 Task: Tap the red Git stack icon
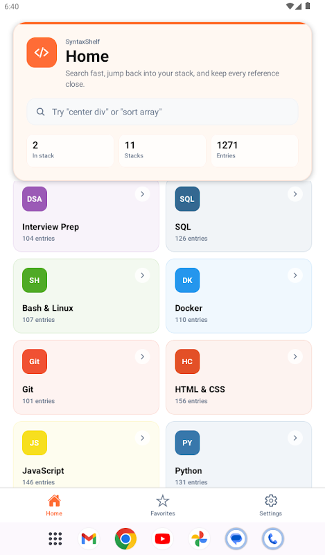[x=35, y=361]
